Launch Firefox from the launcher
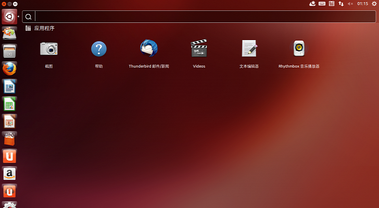Viewport: 379px width, 208px height. 9,69
